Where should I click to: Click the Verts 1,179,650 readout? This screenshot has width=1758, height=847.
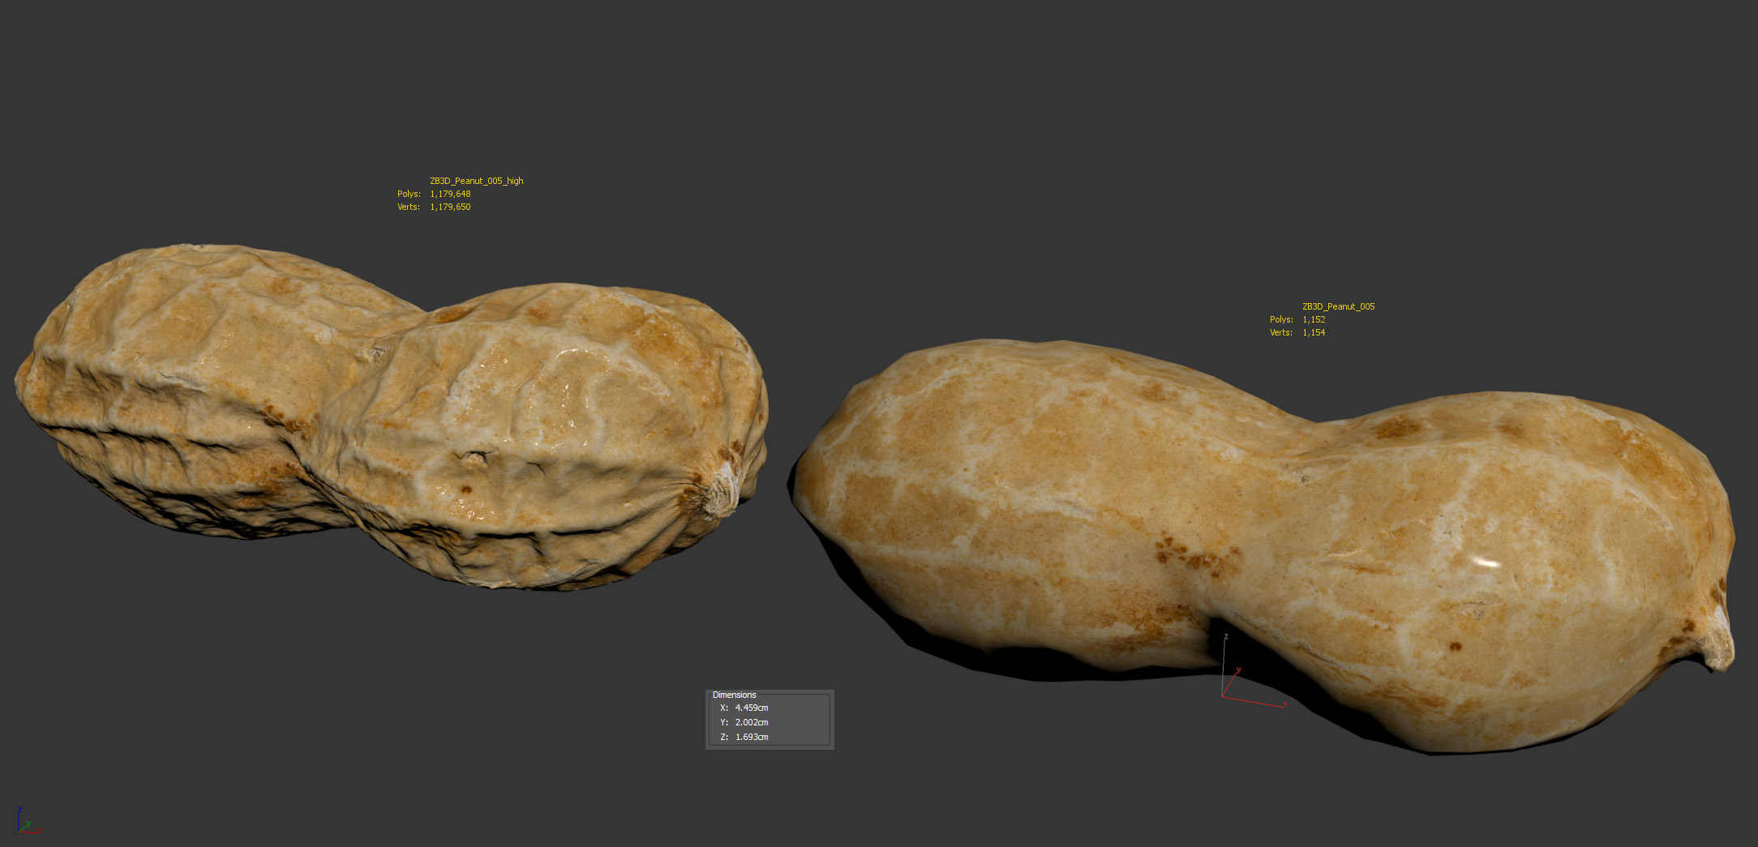(450, 207)
